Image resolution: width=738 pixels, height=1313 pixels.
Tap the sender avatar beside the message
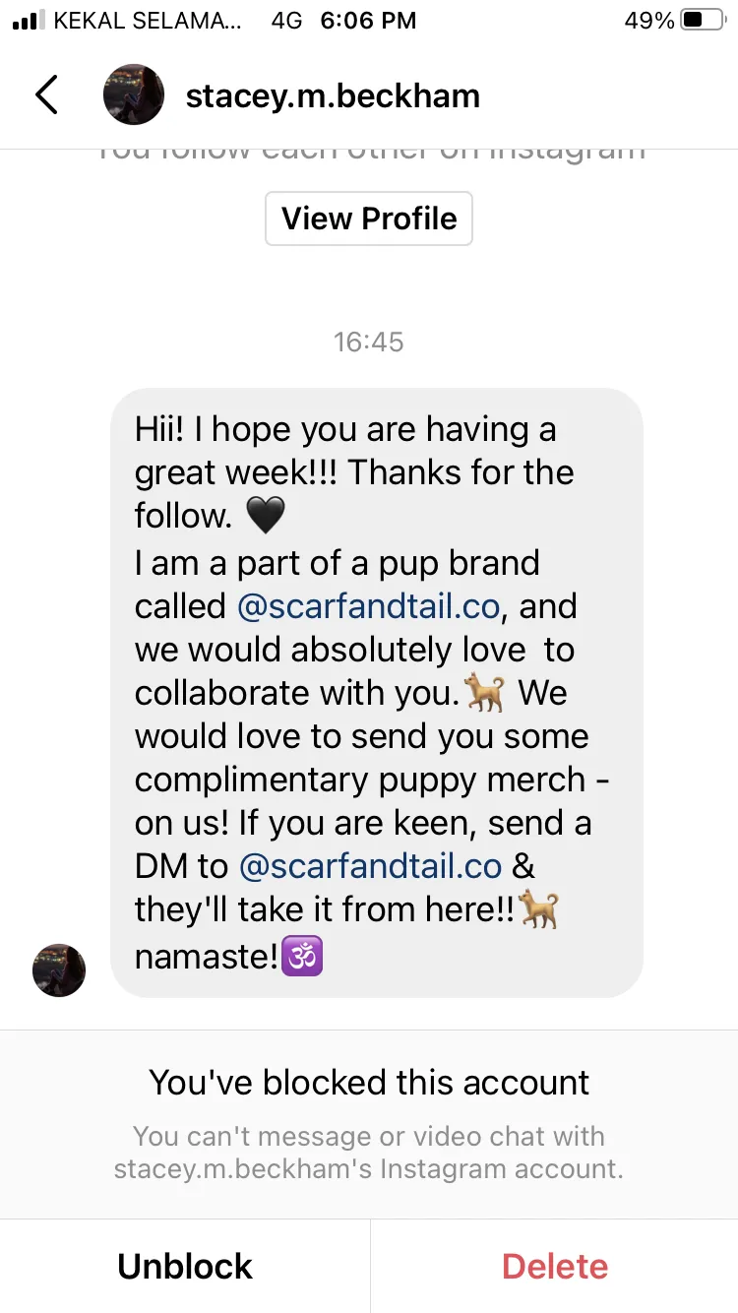click(59, 970)
